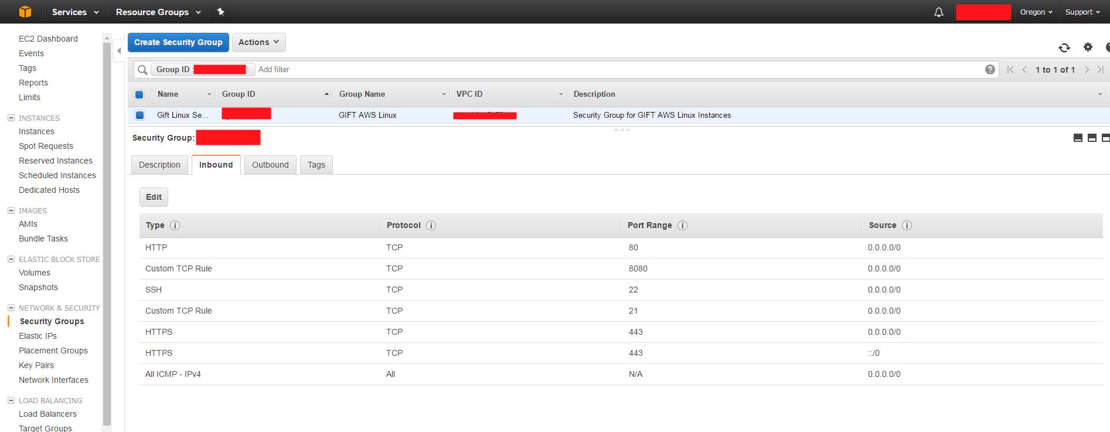
Task: Collapse the IMAGES sidebar section
Action: point(11,210)
